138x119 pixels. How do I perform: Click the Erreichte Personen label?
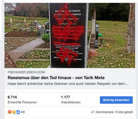22,102
